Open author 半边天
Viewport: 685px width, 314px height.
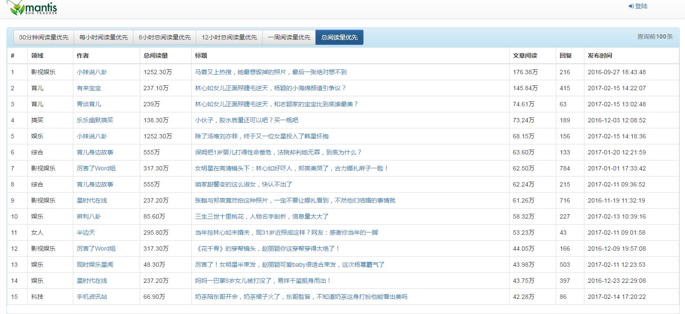[x=86, y=232]
